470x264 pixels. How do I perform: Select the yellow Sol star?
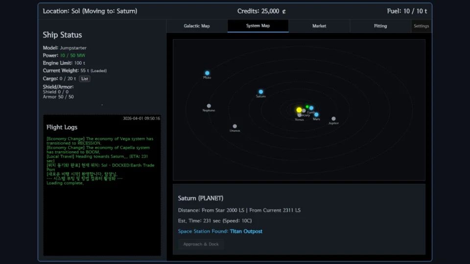click(299, 110)
